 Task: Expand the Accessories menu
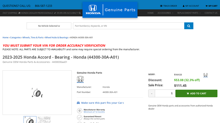click(x=165, y=13)
